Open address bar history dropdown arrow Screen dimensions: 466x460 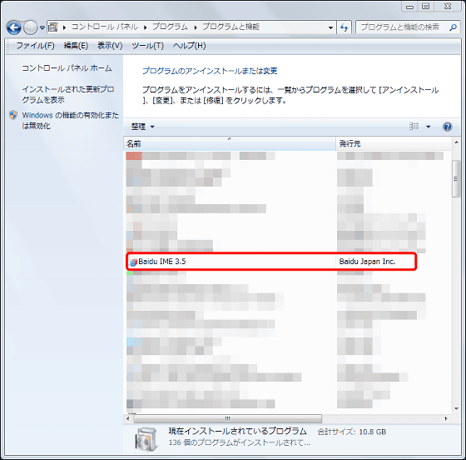tap(330, 27)
